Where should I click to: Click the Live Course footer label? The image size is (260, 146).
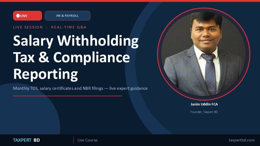[87, 140]
